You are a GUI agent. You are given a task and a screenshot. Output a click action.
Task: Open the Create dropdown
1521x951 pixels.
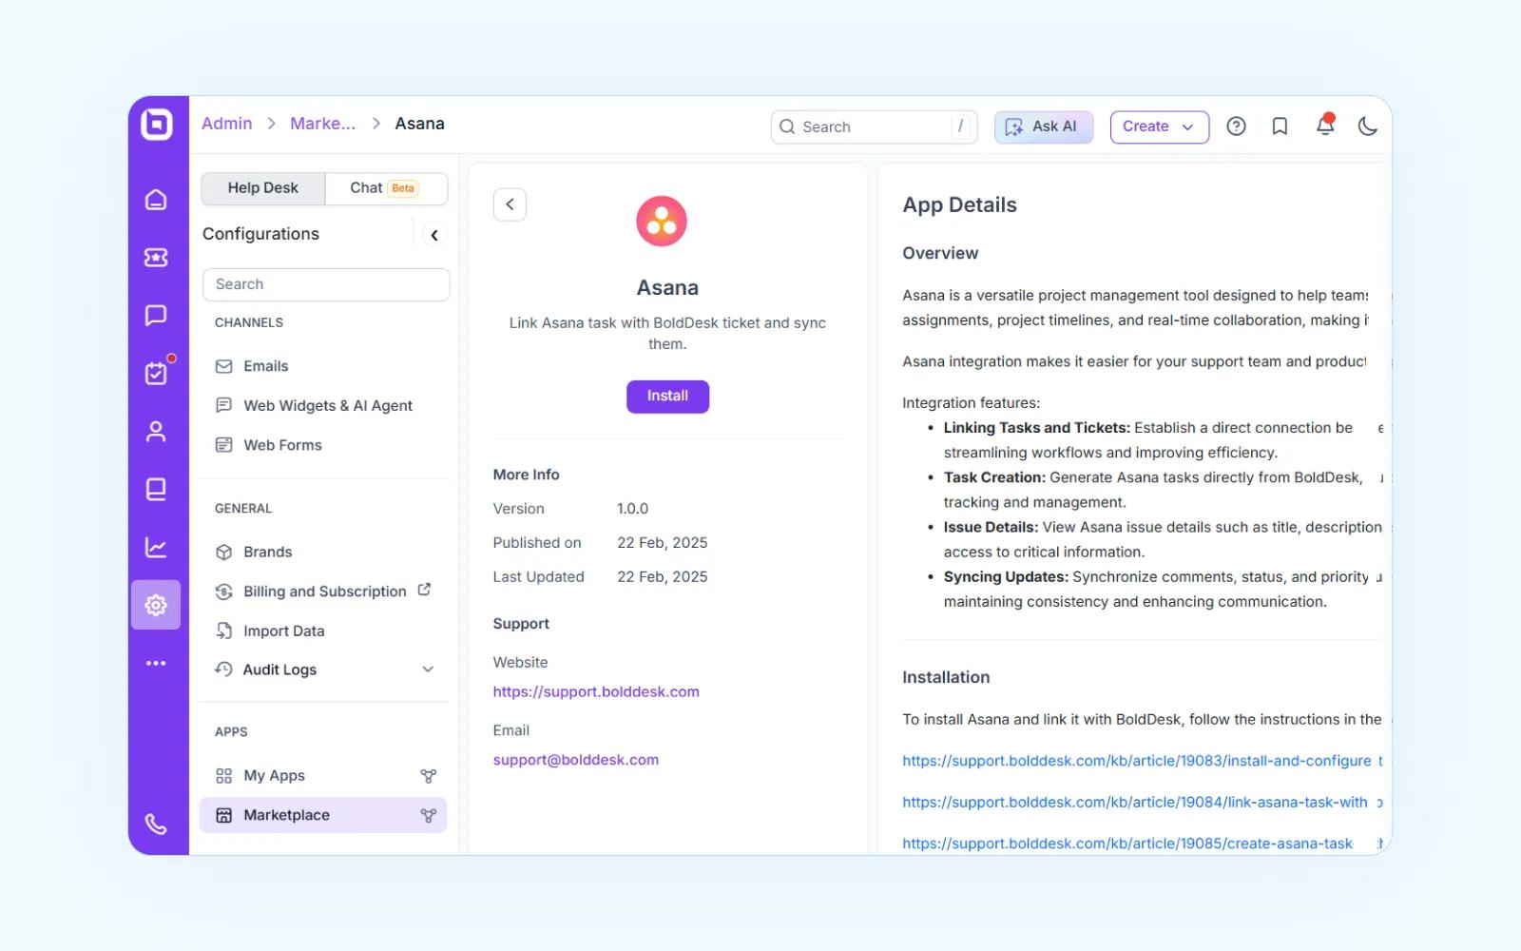coord(1159,126)
